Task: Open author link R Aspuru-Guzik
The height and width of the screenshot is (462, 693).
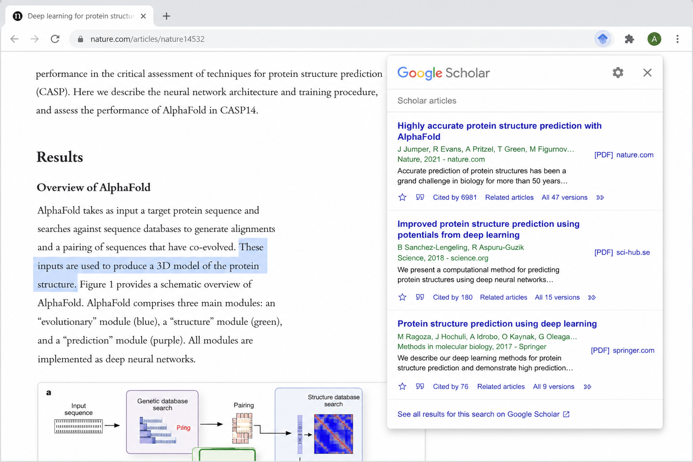Action: [498, 247]
